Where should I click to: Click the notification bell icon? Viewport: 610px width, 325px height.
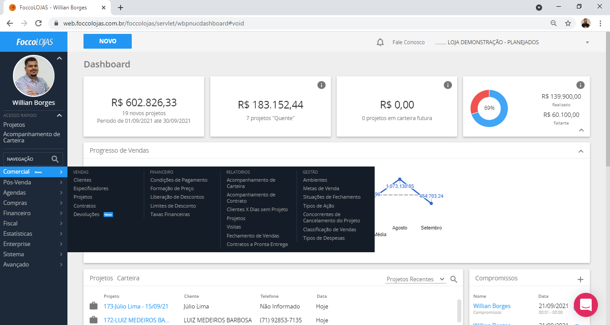(x=380, y=42)
